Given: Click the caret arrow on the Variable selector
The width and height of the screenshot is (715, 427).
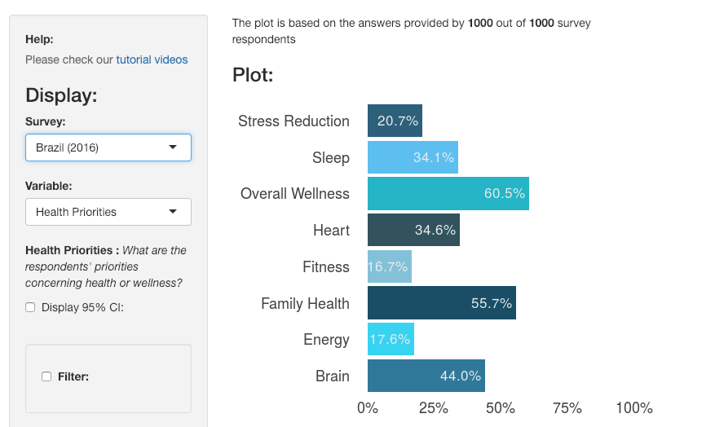Looking at the screenshot, I should click(x=173, y=212).
